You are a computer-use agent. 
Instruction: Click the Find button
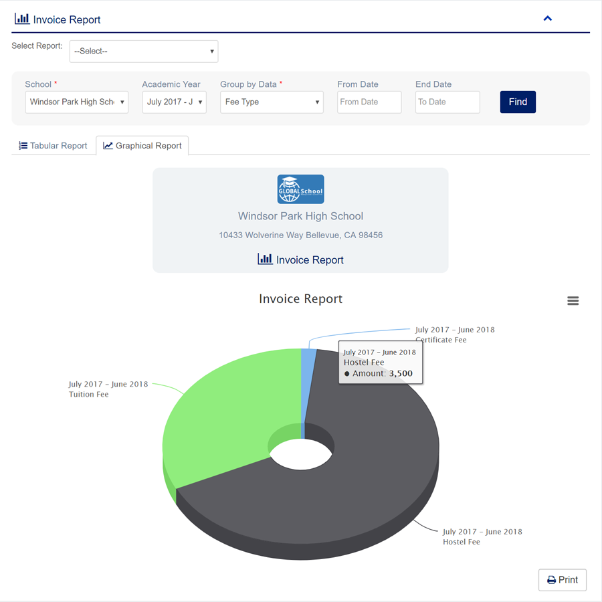pyautogui.click(x=518, y=102)
